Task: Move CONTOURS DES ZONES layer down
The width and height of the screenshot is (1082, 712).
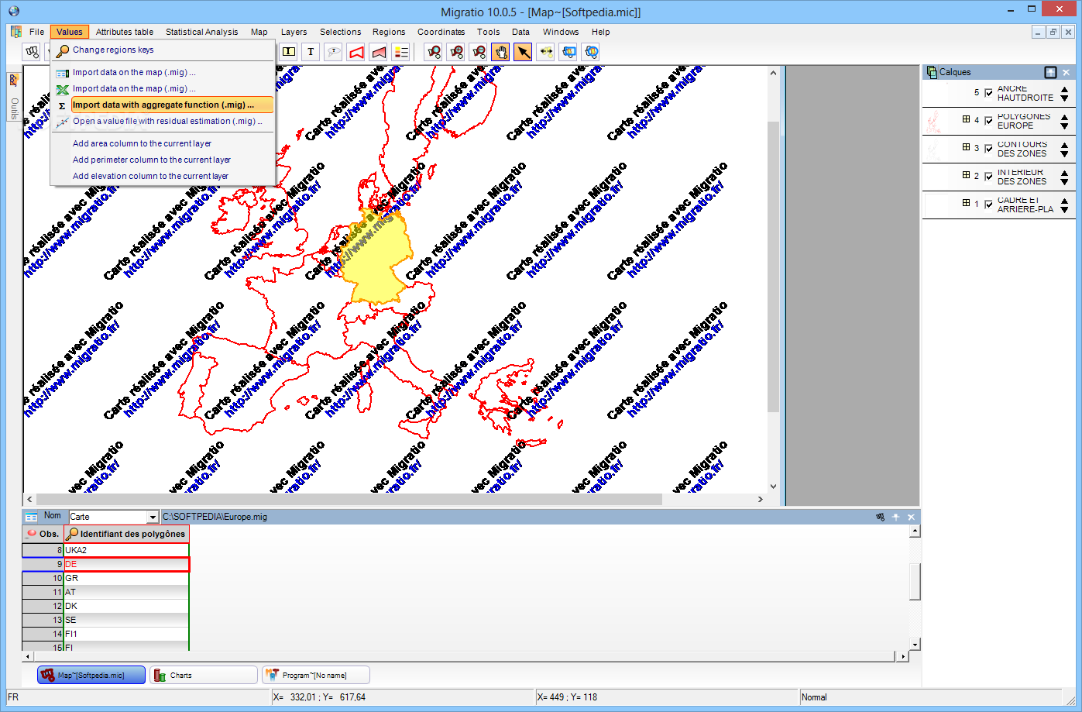Action: (1065, 154)
